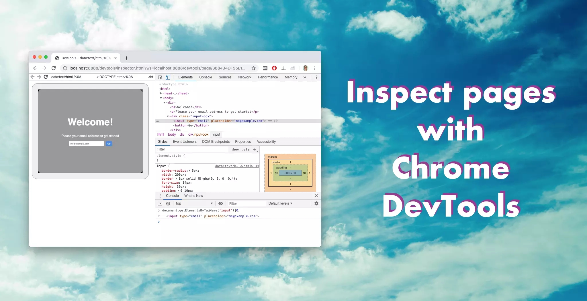Viewport: 587px width, 301px height.
Task: Open Event Listeners subtab
Action: [x=185, y=142]
